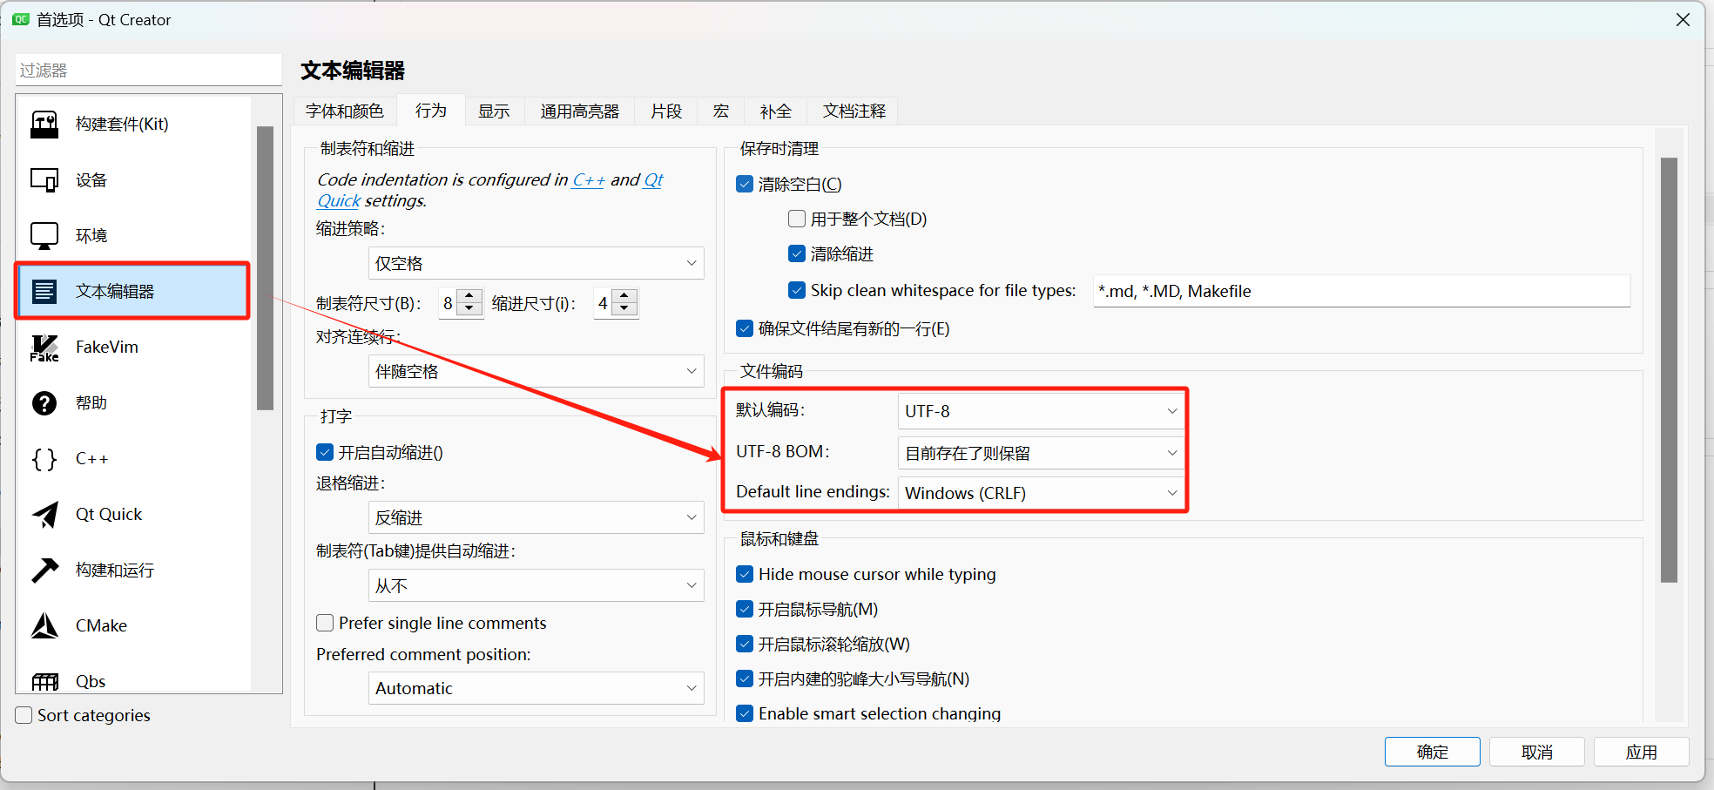
Task: Switch to the 字体和颜色 tab
Action: (345, 111)
